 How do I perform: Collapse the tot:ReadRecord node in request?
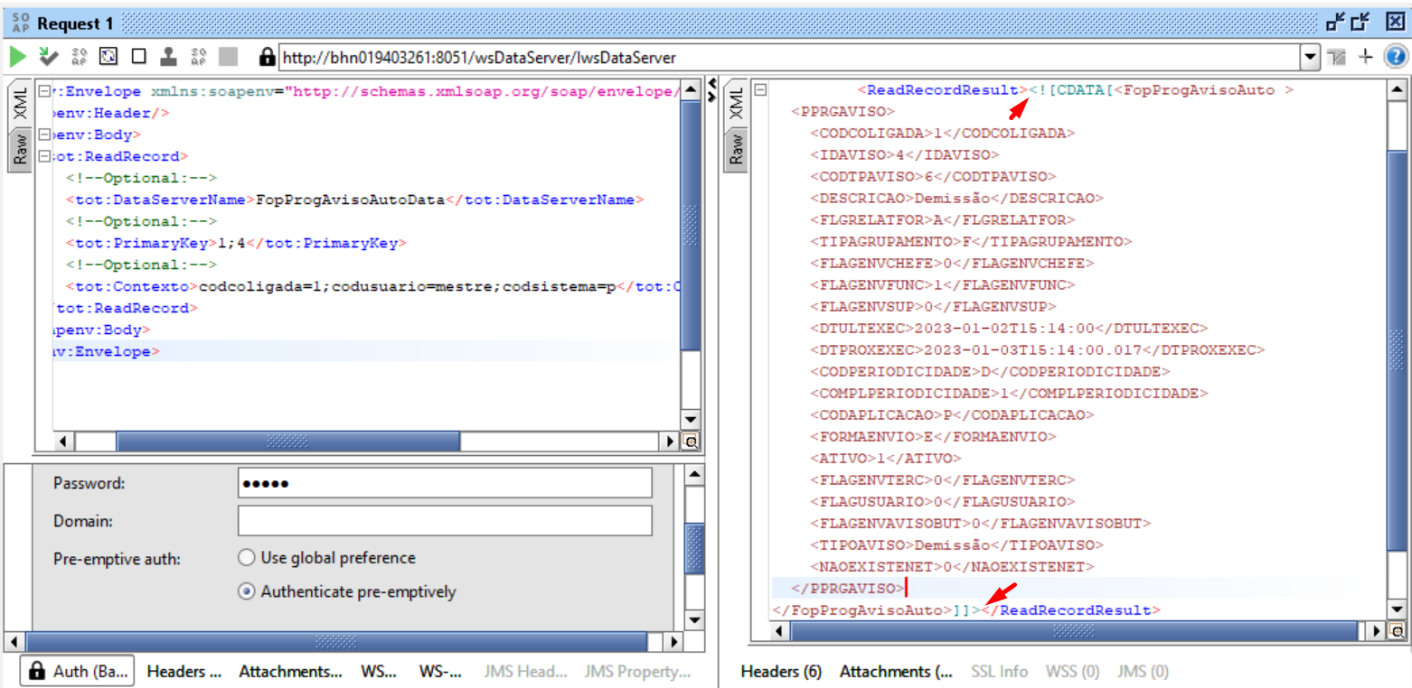43,156
